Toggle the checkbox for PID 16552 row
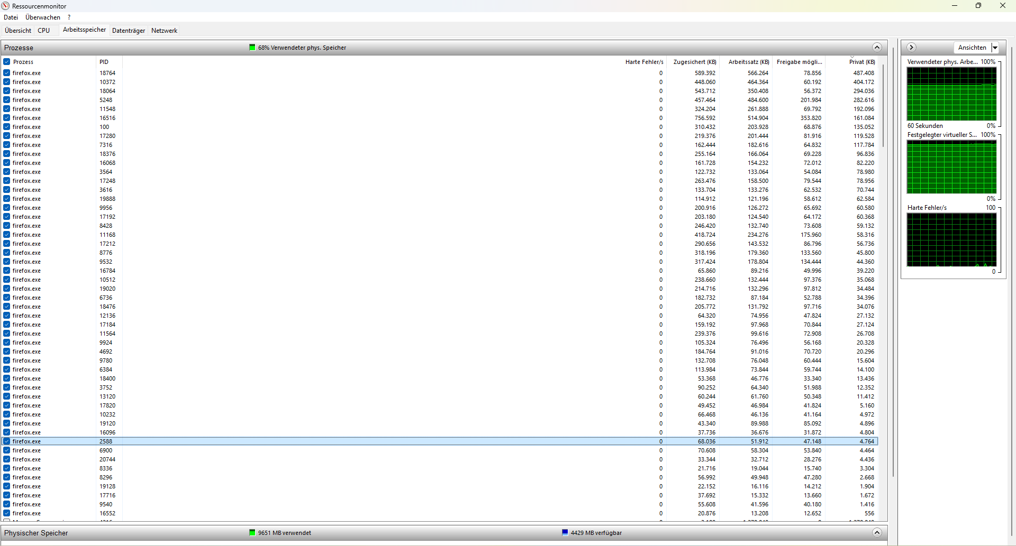The width and height of the screenshot is (1016, 546). click(7, 513)
